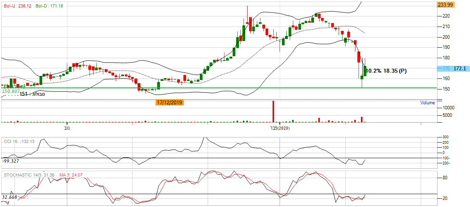Click the orange 17/12/2019 date marker
This screenshot has width=470, height=207.
pos(169,103)
